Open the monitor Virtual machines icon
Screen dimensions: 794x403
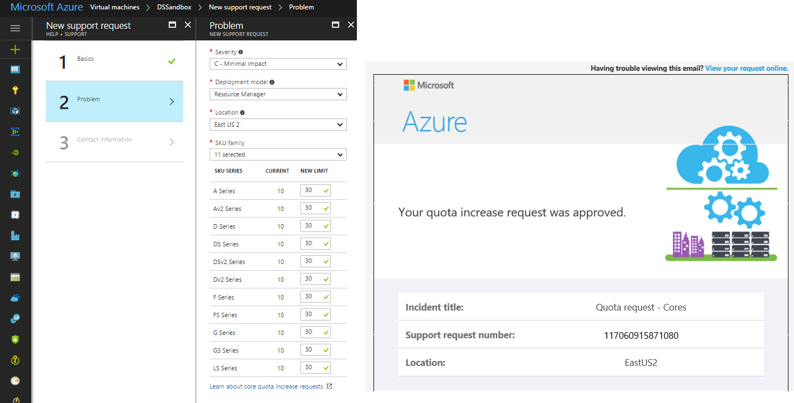pos(15,256)
